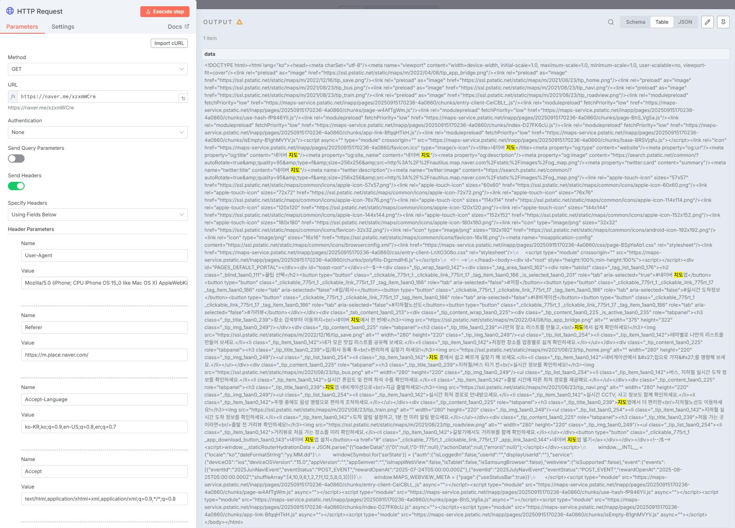Search the output with the magnifier icon
Screen dimensions: 735x528
coord(611,22)
